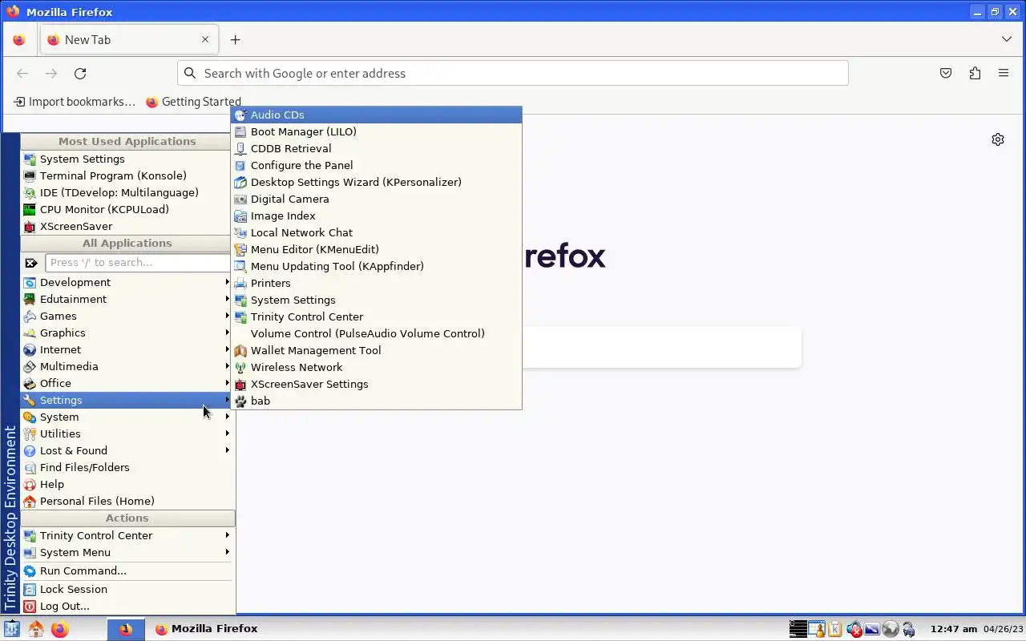Open Terminal Program (Konsole) from most used
Viewport: 1026px width, 641px height.
[x=127, y=175]
